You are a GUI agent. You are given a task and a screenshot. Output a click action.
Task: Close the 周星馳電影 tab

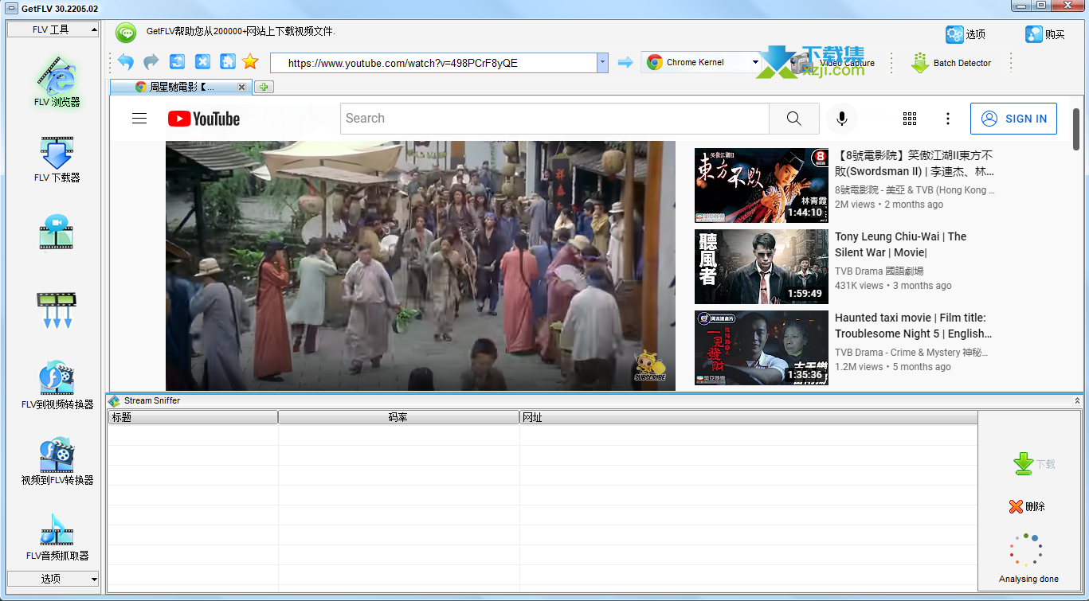(241, 87)
